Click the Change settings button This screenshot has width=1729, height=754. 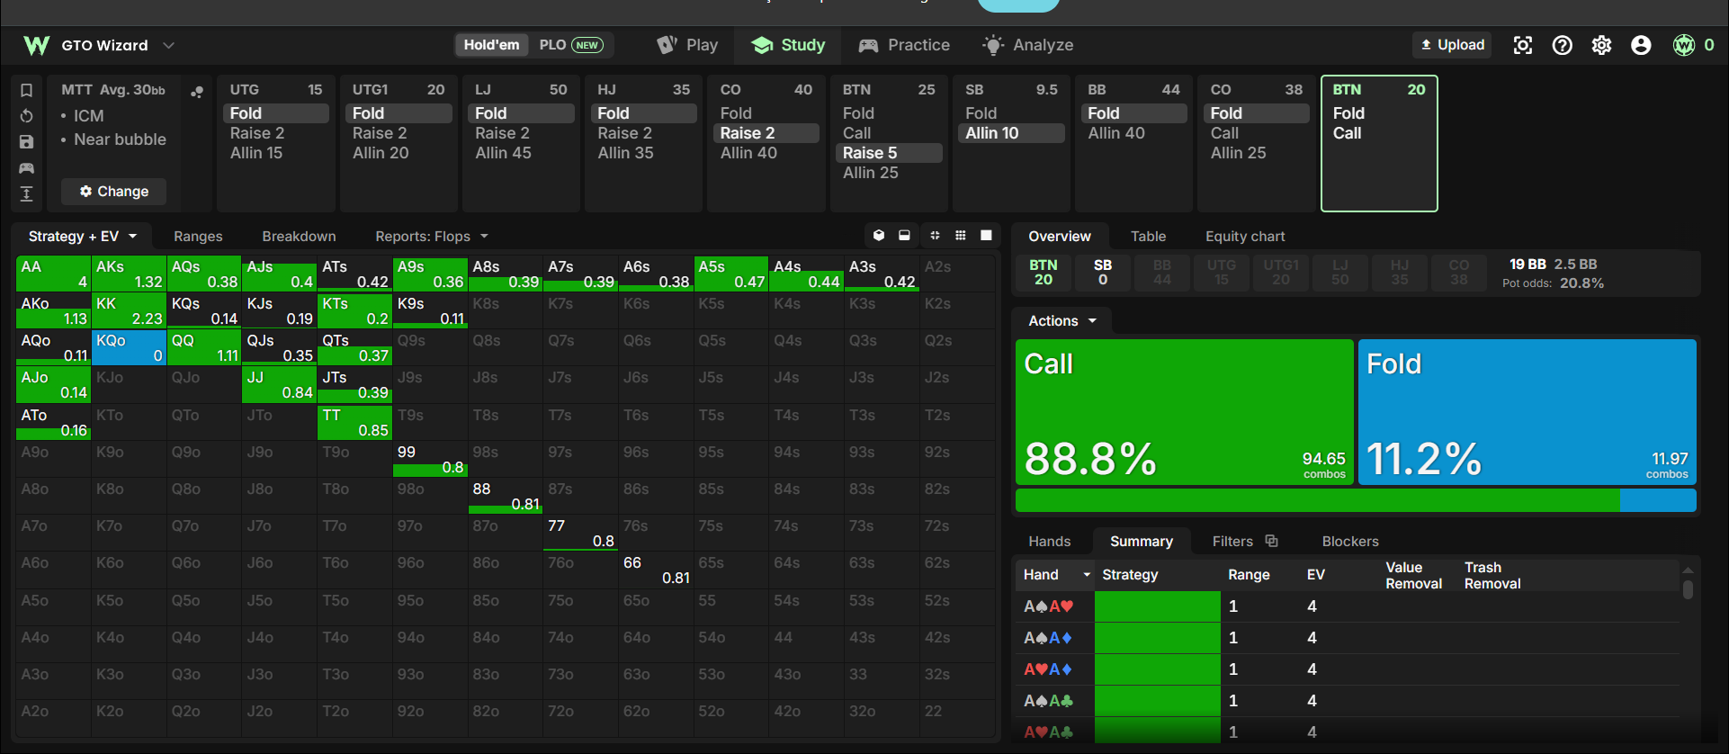114,191
